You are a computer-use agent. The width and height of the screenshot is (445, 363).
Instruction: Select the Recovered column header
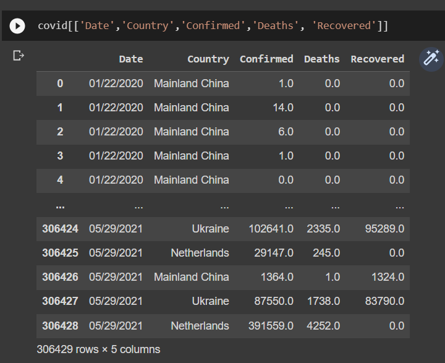coord(378,59)
